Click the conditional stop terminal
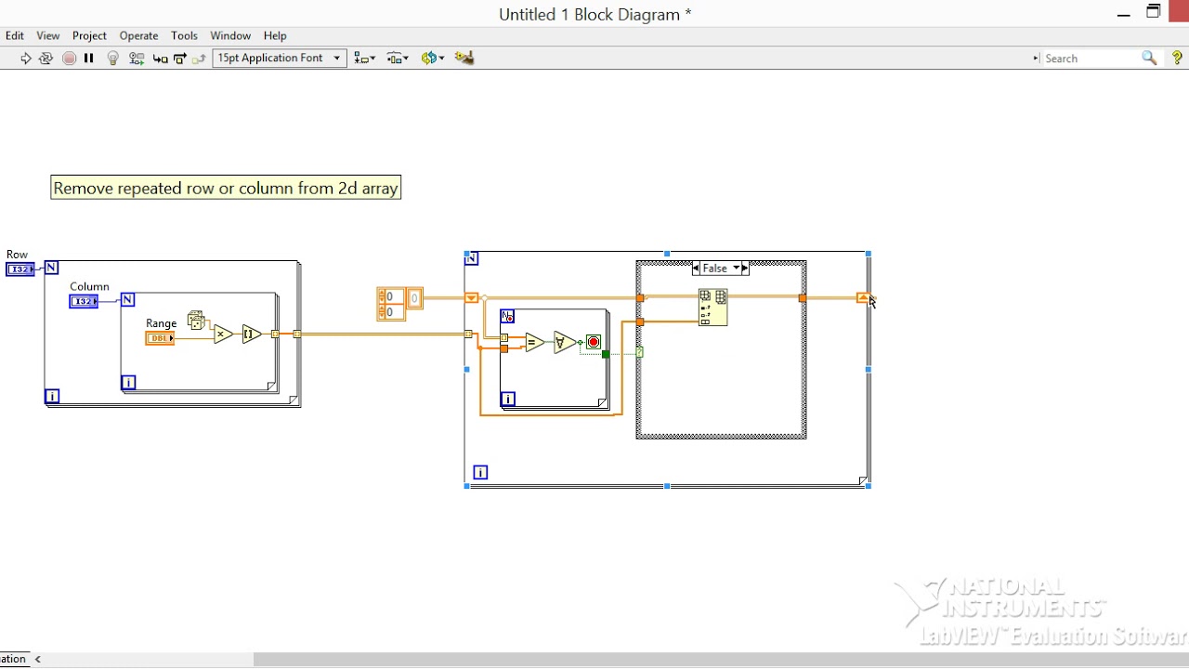Screen dimensions: 1189x669 coord(594,343)
